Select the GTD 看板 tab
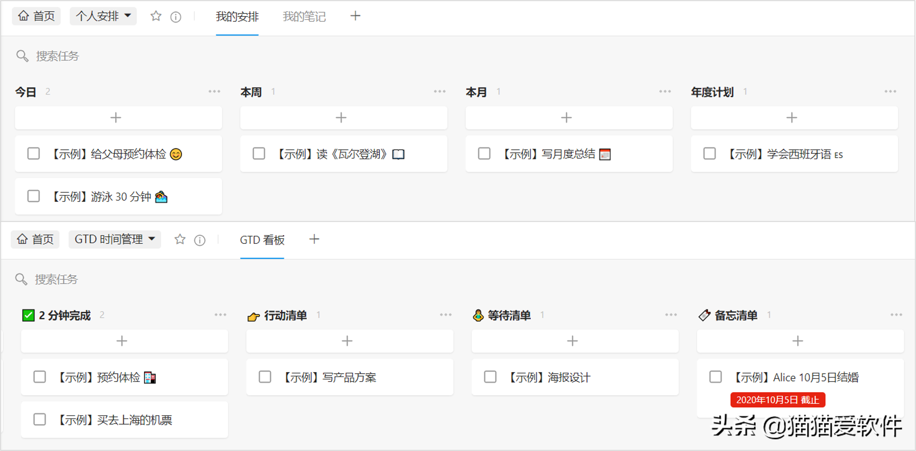Screen dimensions: 916x451 262,239
